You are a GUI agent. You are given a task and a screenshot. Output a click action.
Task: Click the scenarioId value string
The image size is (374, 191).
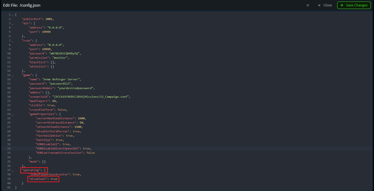pos(91,97)
